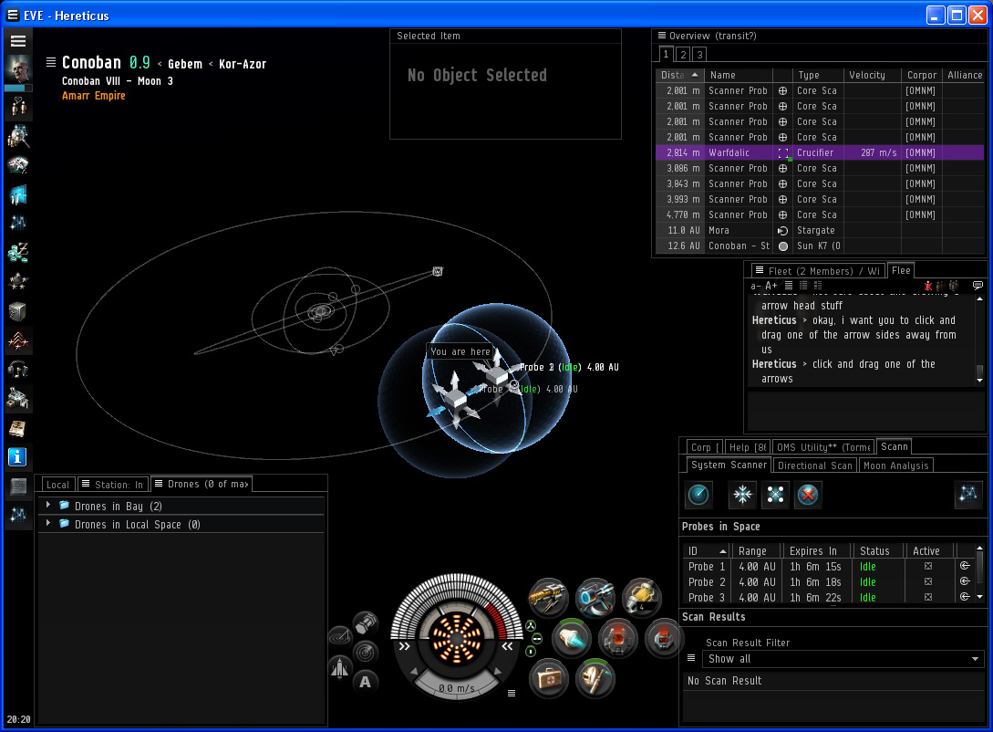Decrease chat font size with a- button
Image resolution: width=993 pixels, height=732 pixels.
pos(756,285)
